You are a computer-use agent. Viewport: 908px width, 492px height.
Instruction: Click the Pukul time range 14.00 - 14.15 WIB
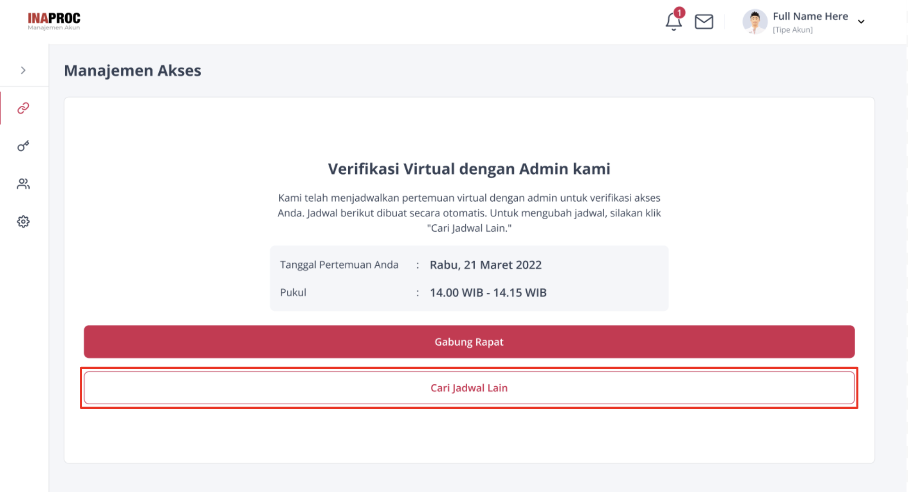[x=488, y=292]
